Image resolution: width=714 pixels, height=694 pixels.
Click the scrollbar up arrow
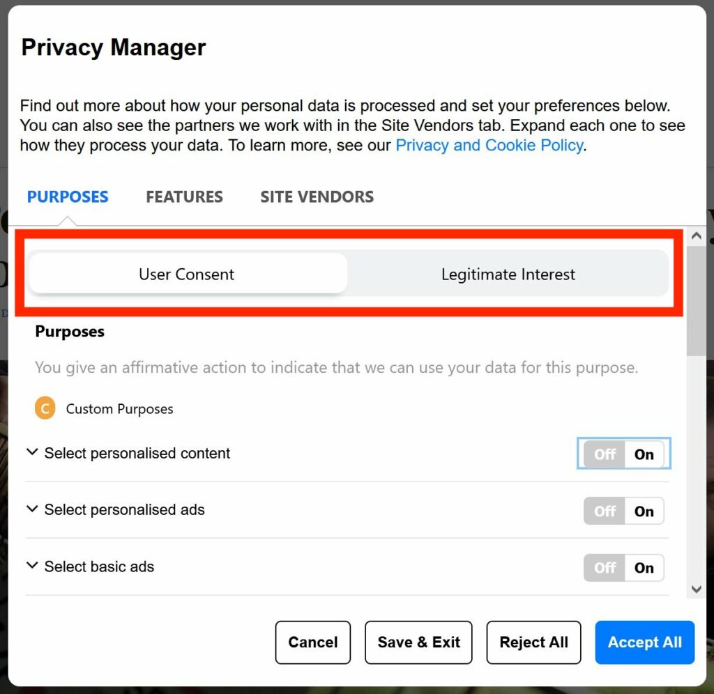click(x=696, y=236)
